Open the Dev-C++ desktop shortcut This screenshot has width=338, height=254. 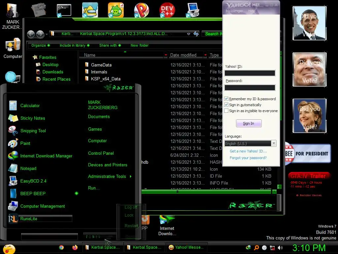tap(167, 10)
